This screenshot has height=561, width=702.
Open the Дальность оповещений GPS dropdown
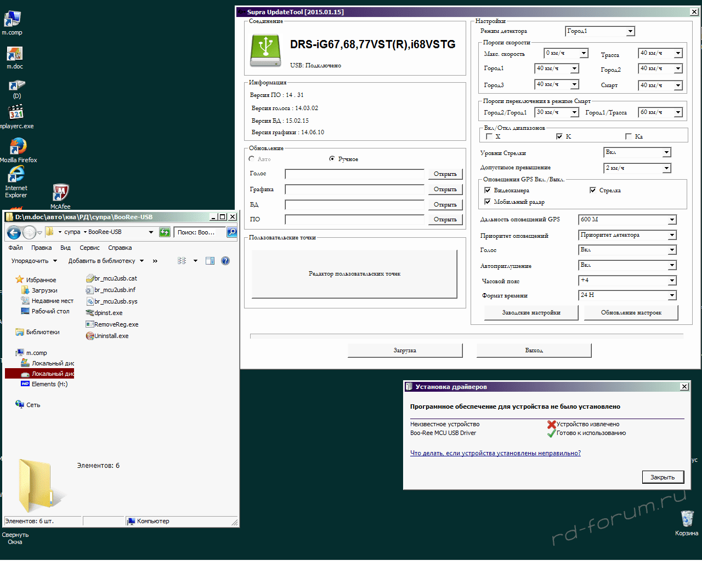627,220
